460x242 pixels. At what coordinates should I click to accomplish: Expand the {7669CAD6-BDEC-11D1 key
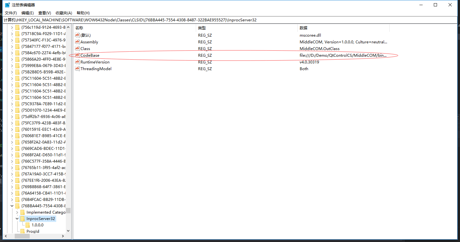click(x=12, y=148)
